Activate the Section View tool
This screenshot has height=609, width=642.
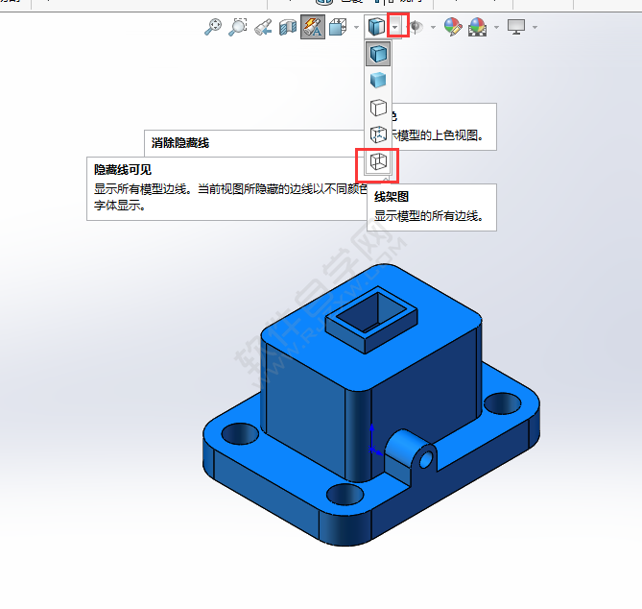(x=288, y=27)
